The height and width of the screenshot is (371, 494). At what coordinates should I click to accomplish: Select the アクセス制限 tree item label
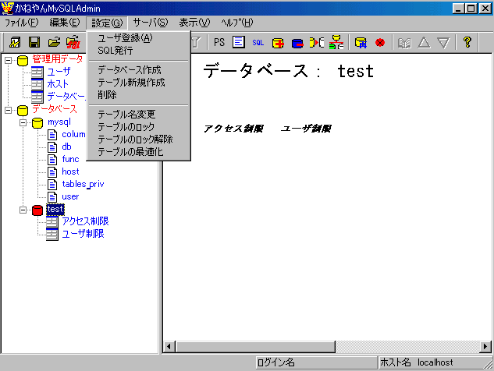pyautogui.click(x=85, y=221)
